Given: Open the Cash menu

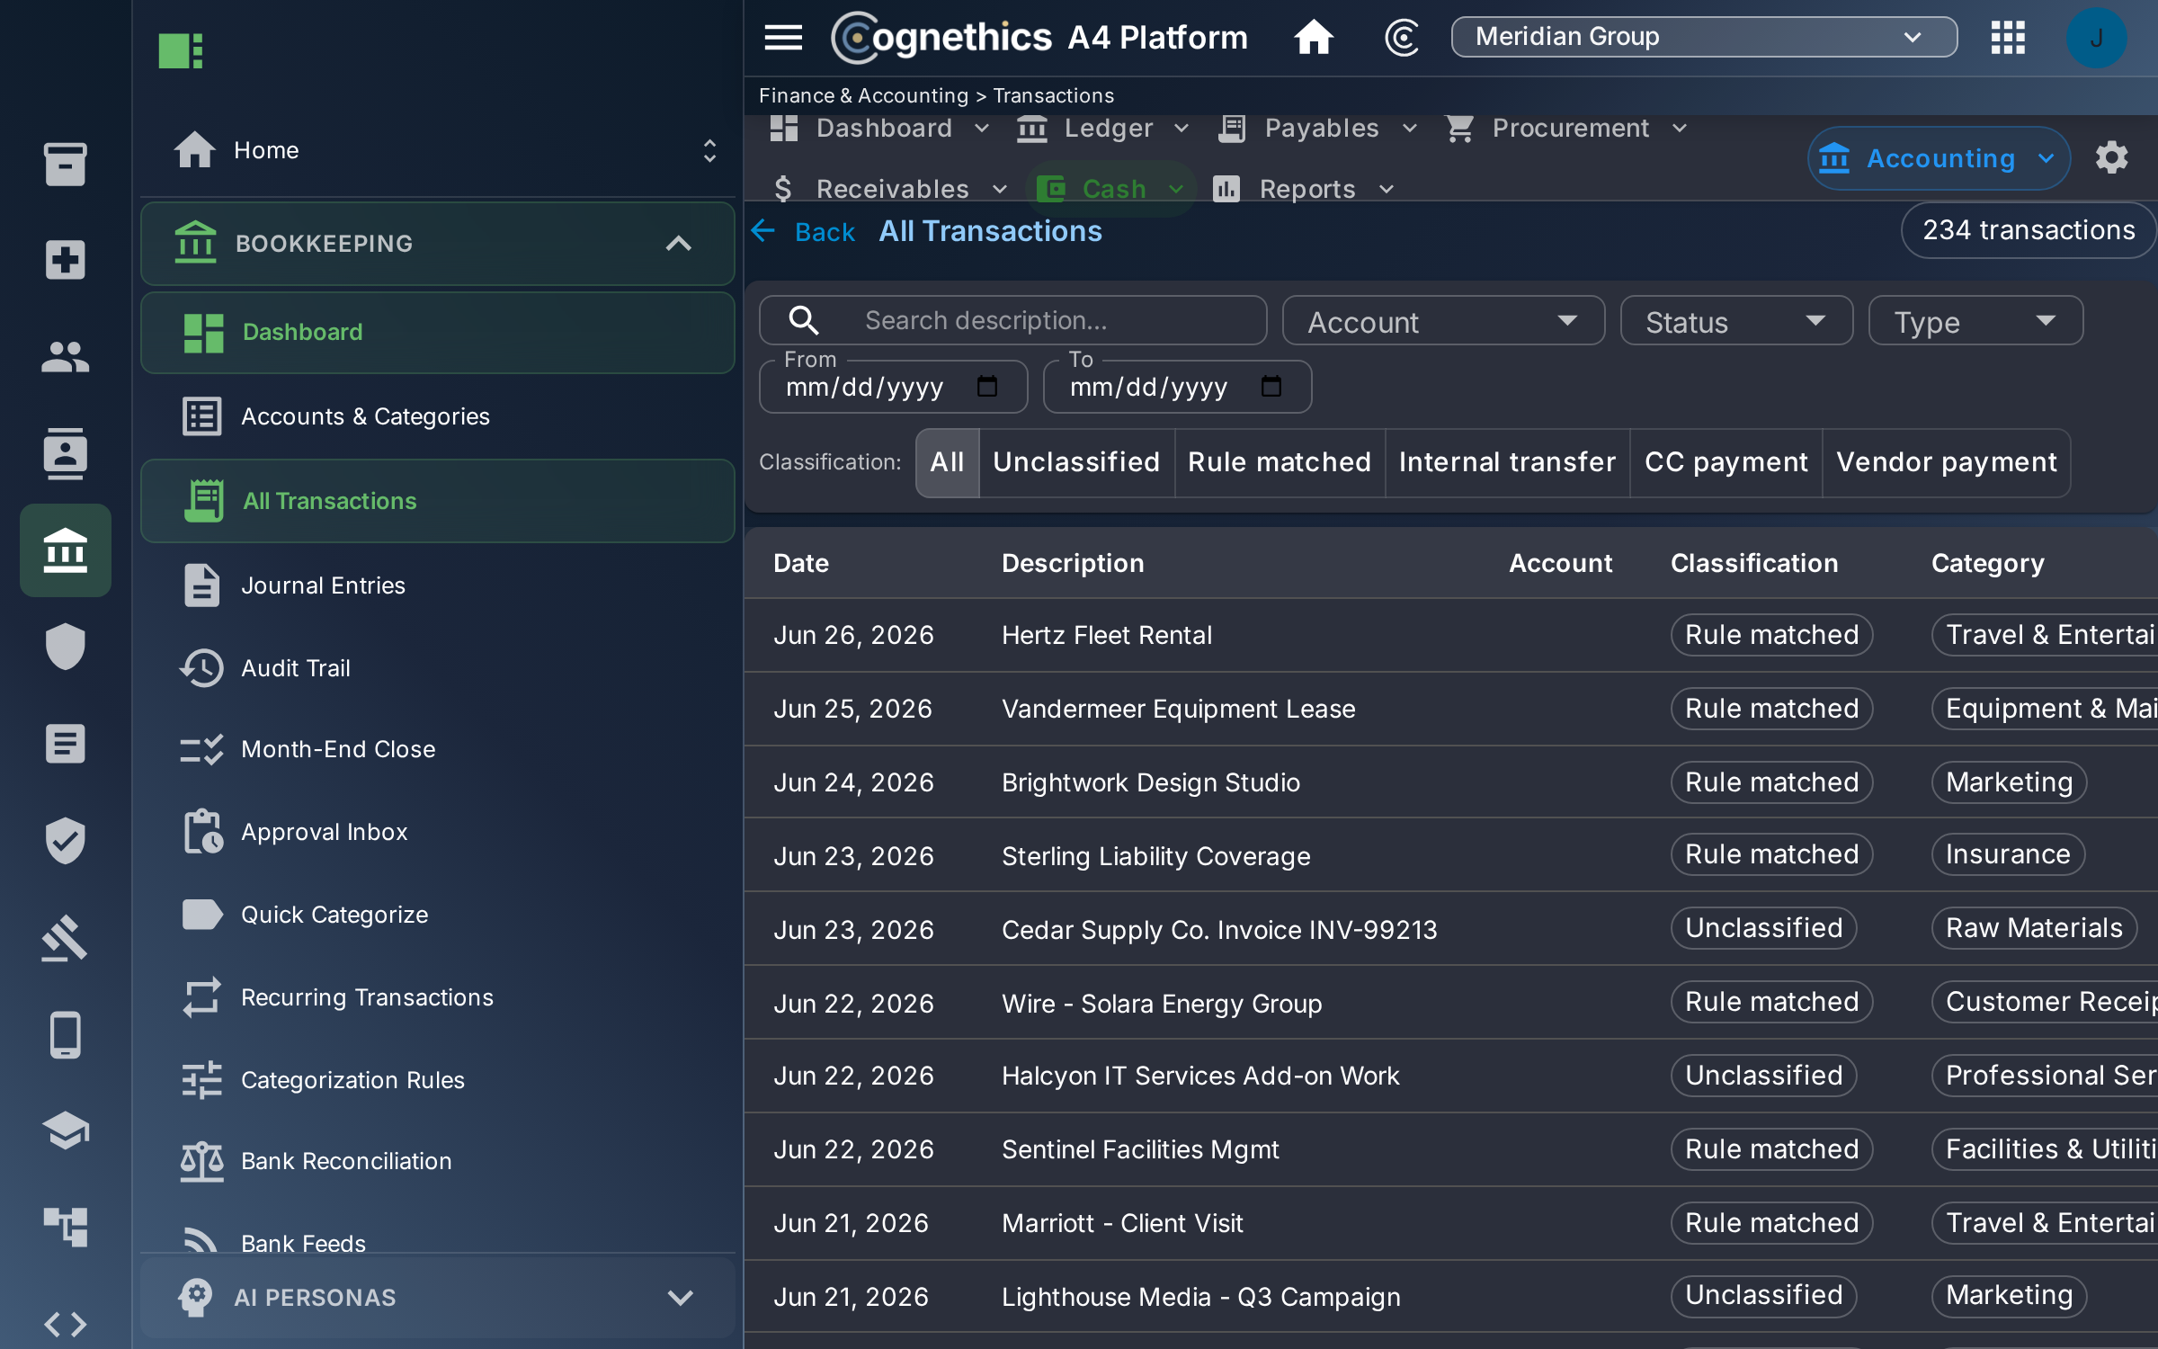Looking at the screenshot, I should coord(1111,189).
